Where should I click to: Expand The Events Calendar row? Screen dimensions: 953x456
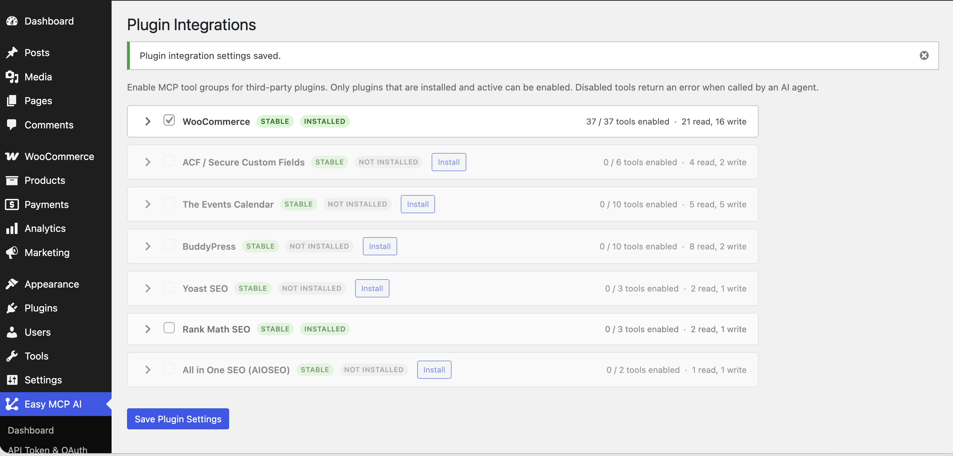pos(148,204)
